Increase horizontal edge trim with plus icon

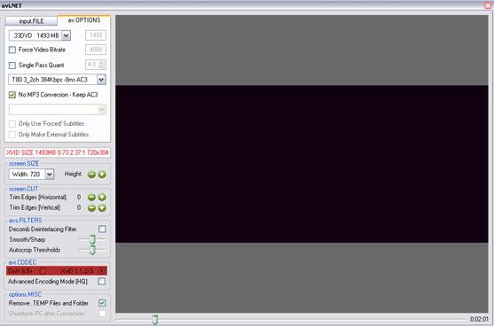pos(102,198)
